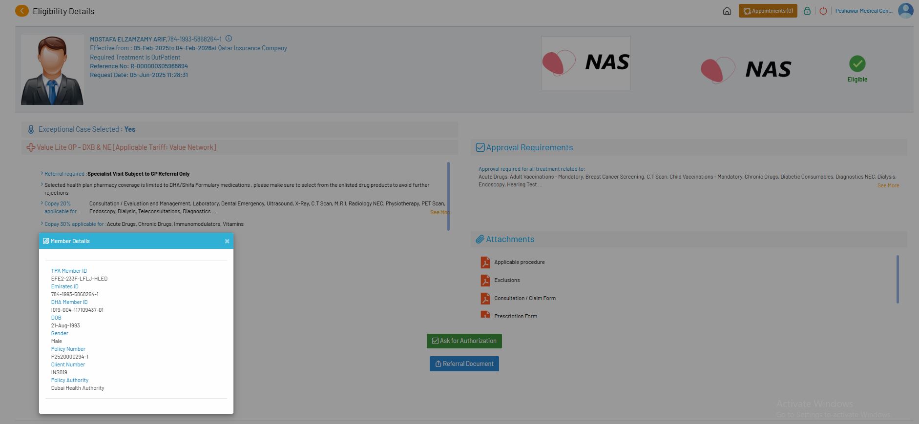Click Policy Authority value Dubai Health Authority
The image size is (919, 424).
[x=78, y=388]
